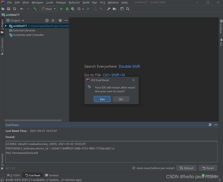Open the Window menu
223x182 pixels.
pos(113,2)
